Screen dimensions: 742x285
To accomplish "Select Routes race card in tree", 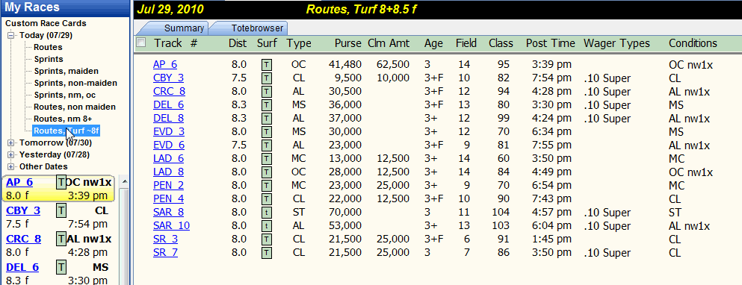I will pos(48,47).
